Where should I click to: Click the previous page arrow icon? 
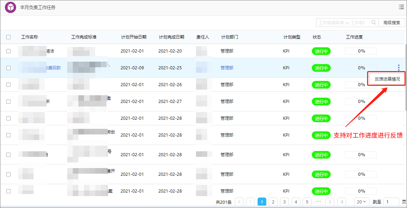pos(251,202)
